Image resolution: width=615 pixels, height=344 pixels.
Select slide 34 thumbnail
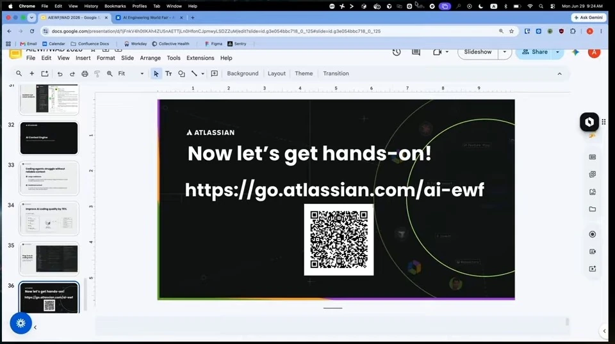tap(49, 219)
